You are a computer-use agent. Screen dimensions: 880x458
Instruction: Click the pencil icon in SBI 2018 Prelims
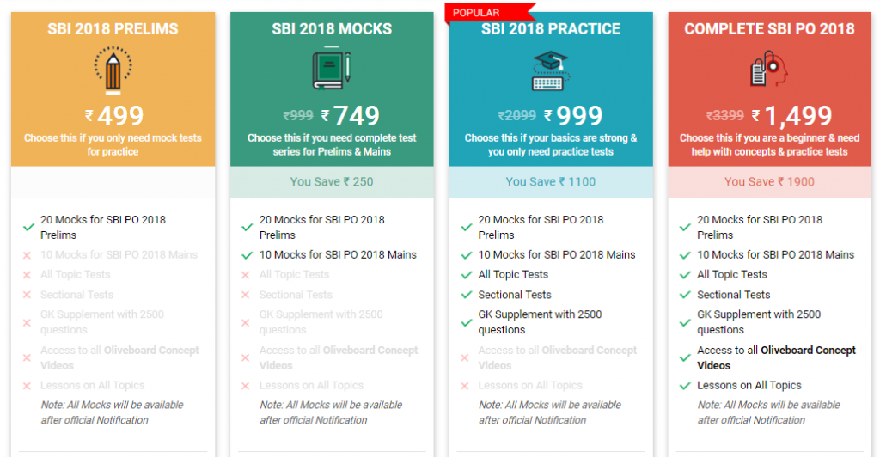113,70
